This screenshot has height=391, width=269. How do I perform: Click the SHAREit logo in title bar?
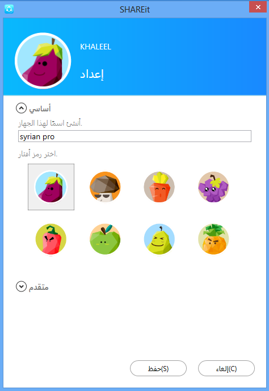(9, 9)
